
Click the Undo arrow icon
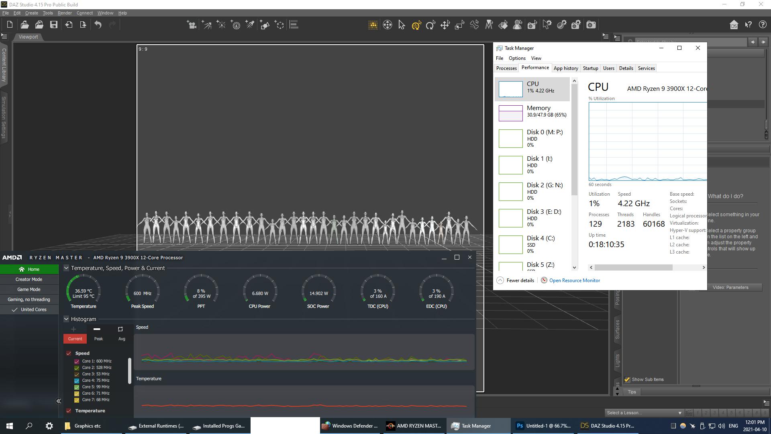click(x=98, y=25)
